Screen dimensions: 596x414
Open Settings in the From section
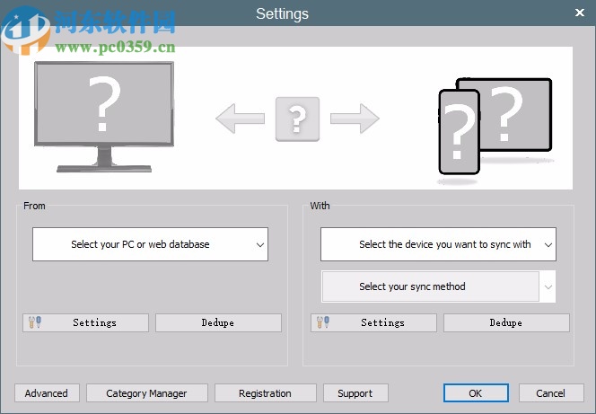pos(85,322)
